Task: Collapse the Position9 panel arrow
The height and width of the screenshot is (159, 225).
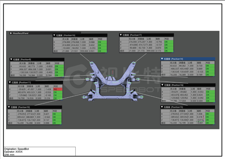Action: pyautogui.click(x=12, y=59)
